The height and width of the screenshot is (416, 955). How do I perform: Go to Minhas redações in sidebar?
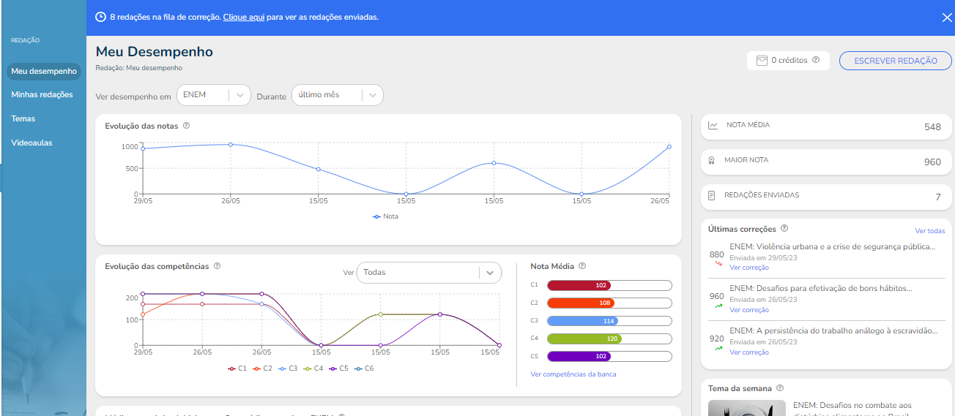tap(42, 95)
